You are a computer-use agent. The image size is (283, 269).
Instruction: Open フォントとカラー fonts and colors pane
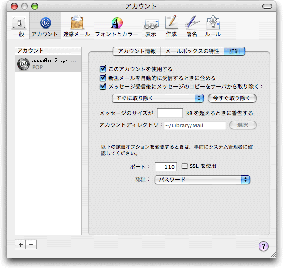117,26
